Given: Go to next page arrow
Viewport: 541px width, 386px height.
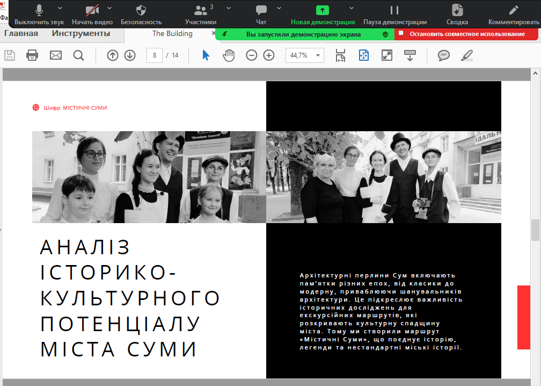Looking at the screenshot, I should coord(130,55).
